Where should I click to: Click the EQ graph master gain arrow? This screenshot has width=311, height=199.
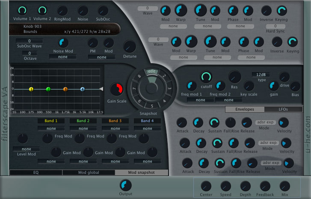(x=101, y=89)
